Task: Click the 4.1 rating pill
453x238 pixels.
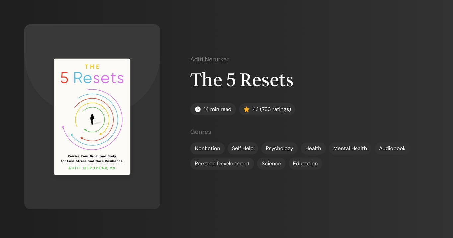Action: pos(267,109)
